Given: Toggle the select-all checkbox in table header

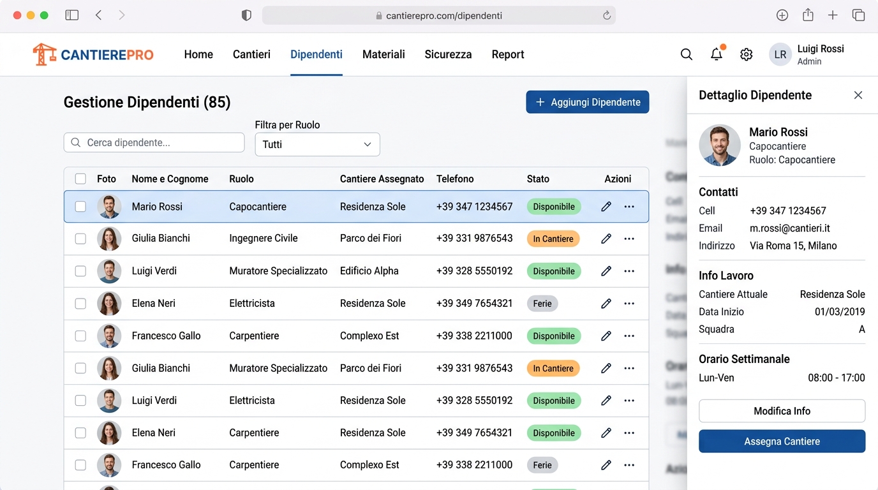Looking at the screenshot, I should pyautogui.click(x=80, y=179).
